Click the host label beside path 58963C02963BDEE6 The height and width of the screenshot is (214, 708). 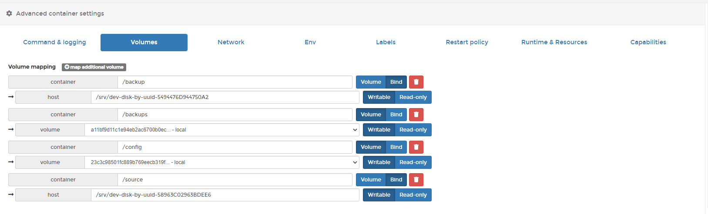coord(53,195)
